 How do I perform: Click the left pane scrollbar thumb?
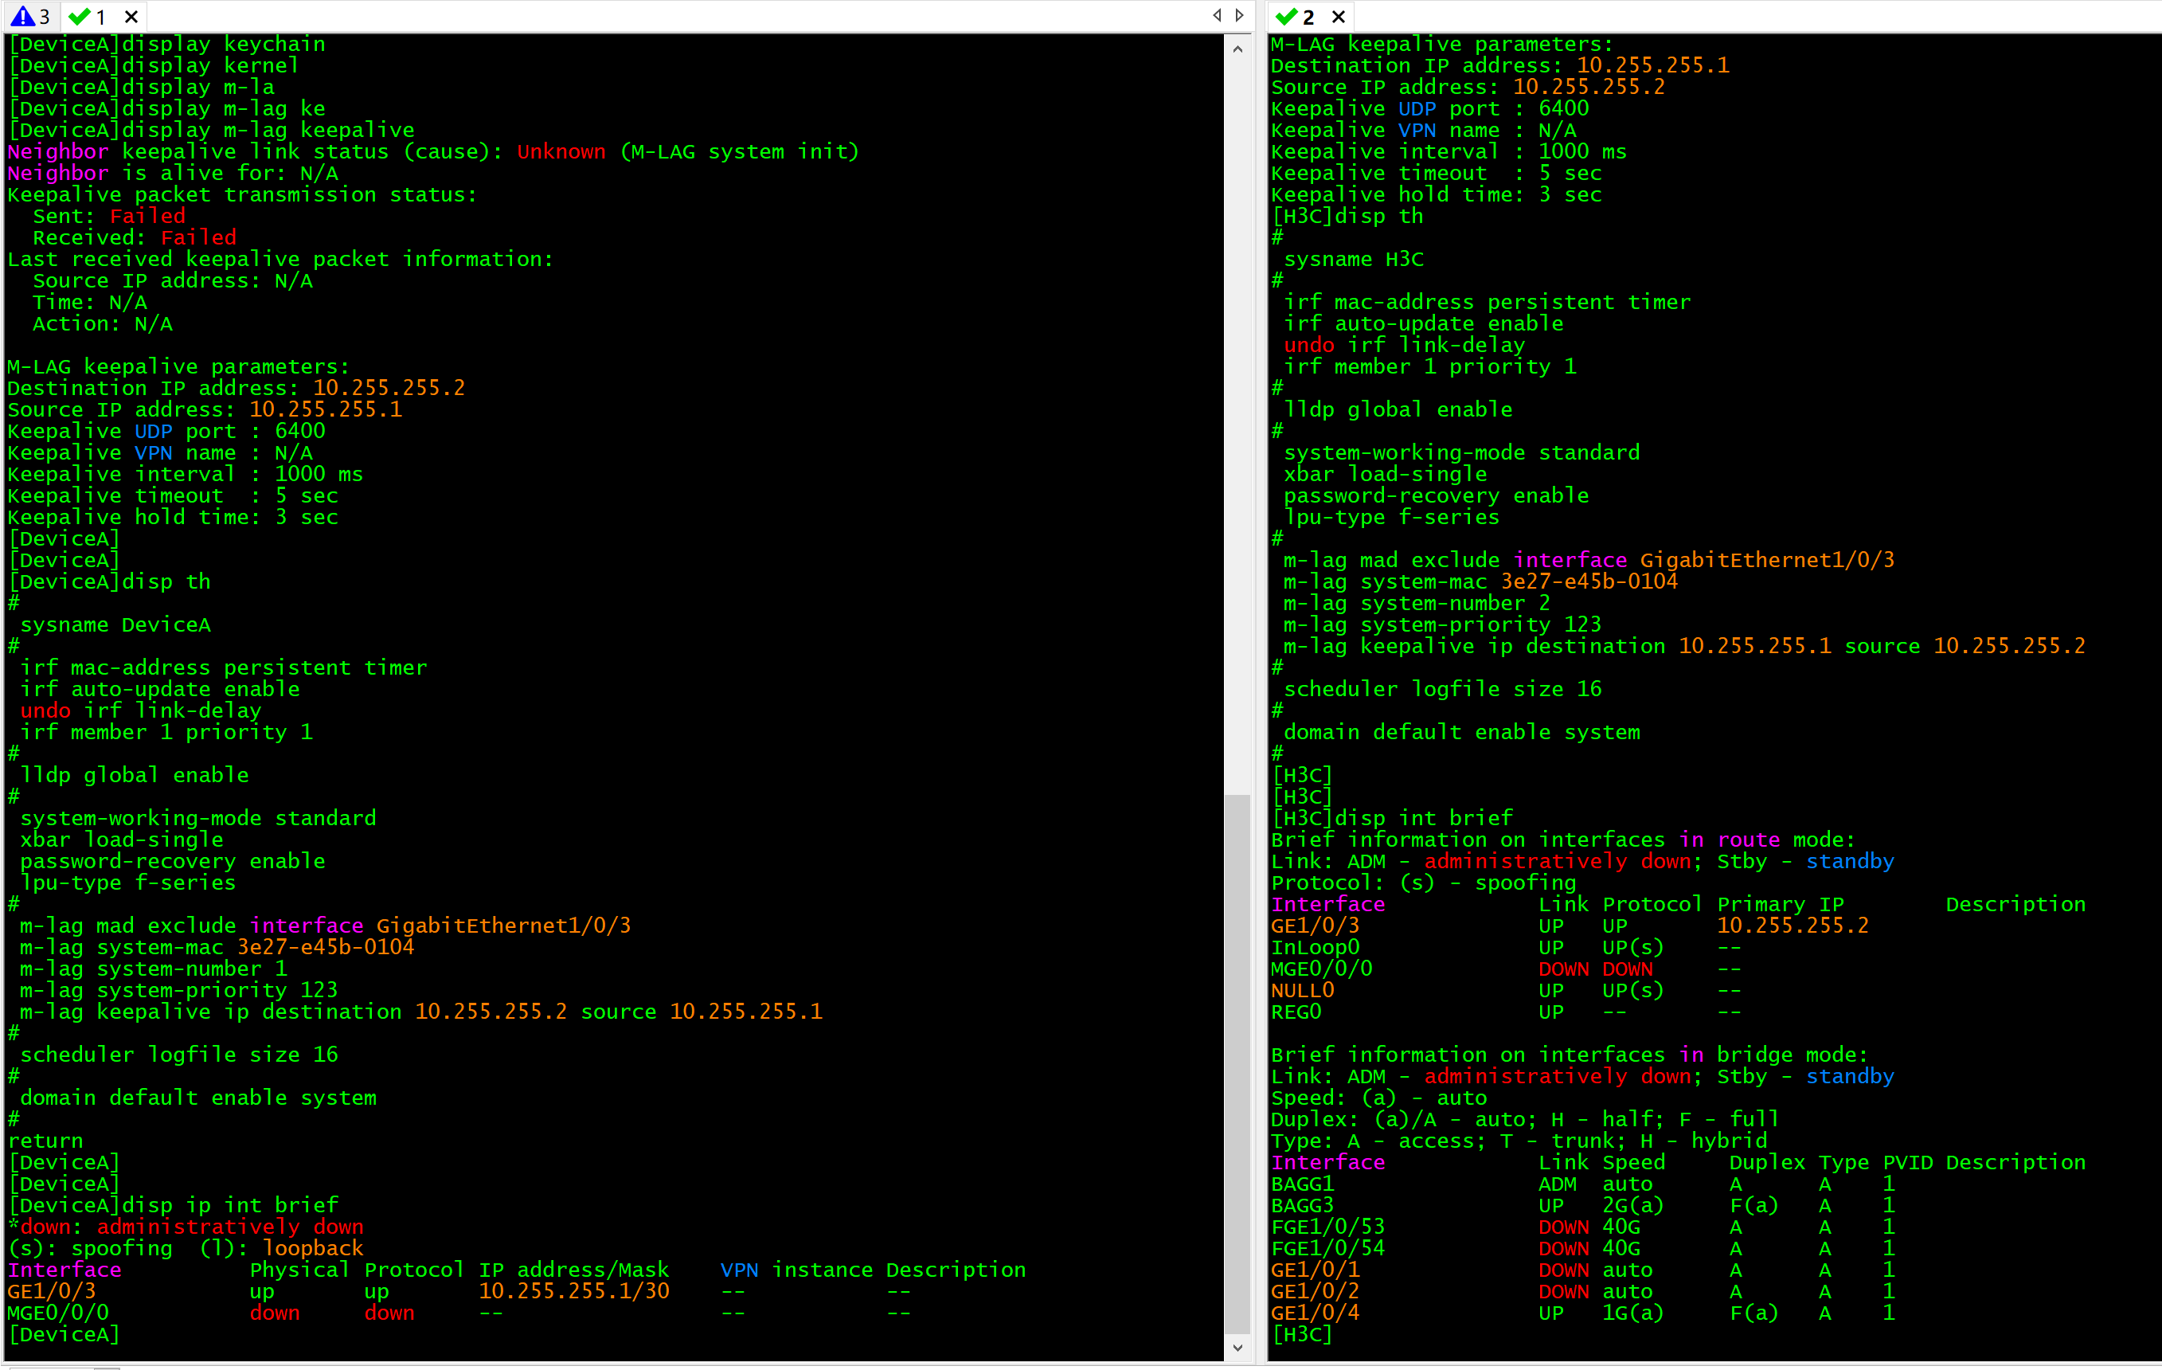point(1237,1064)
